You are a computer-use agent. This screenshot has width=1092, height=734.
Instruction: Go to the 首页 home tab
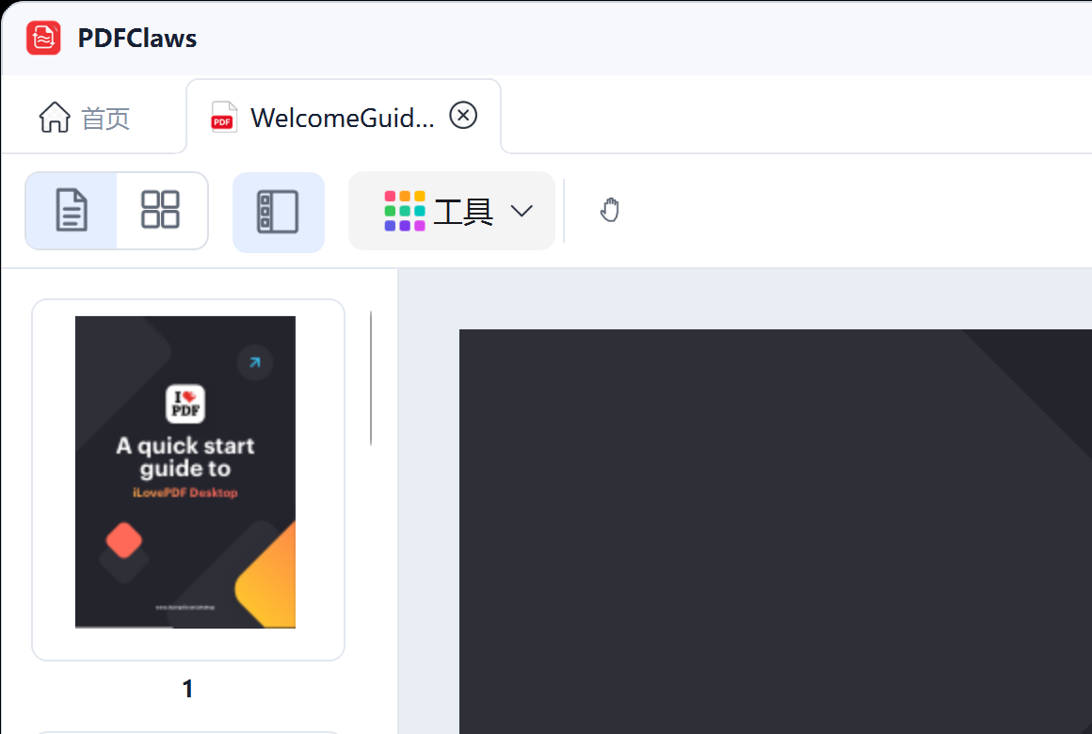point(85,118)
